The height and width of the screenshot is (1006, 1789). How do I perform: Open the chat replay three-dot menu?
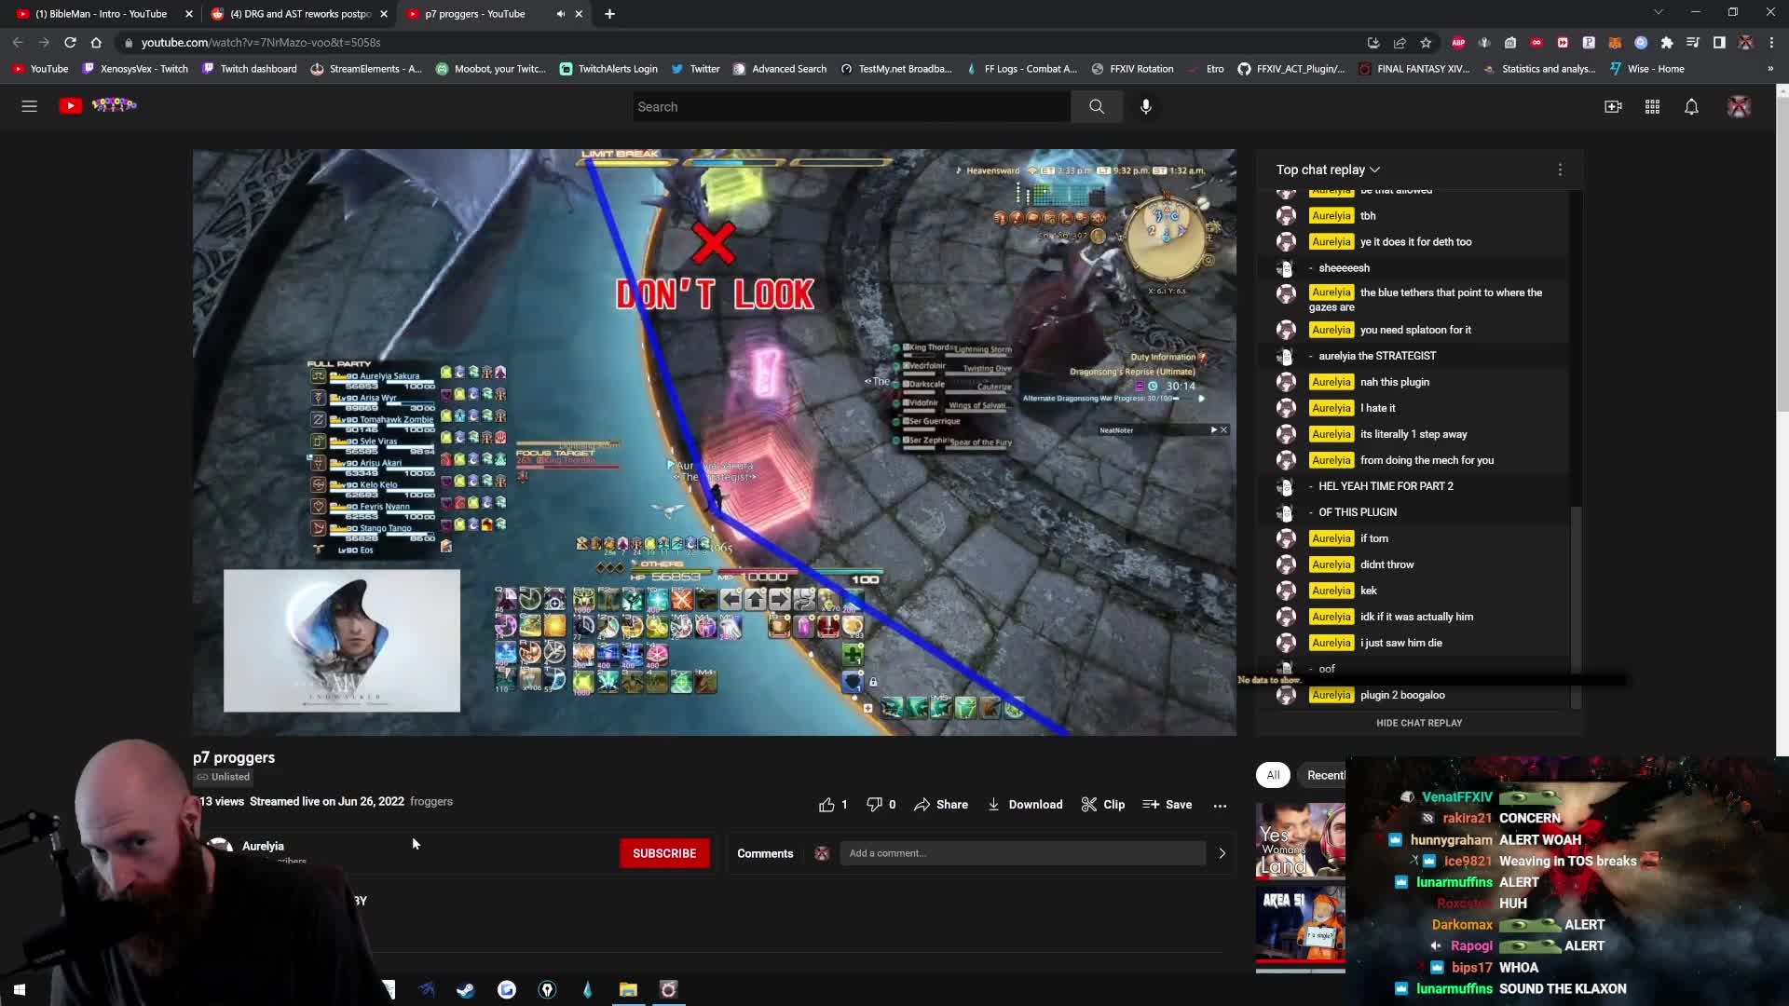click(x=1561, y=170)
